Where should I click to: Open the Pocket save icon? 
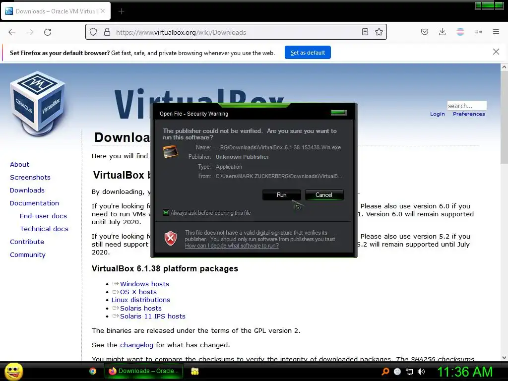point(425,32)
